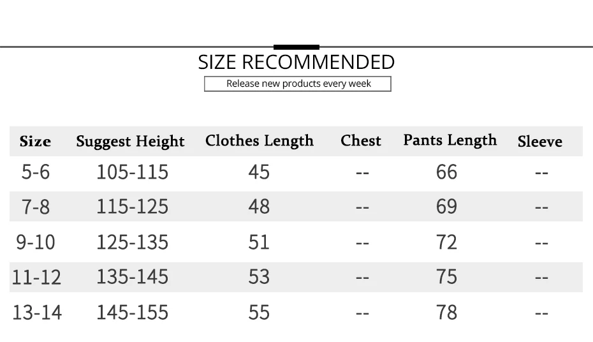Click clothes length value 48
The height and width of the screenshot is (342, 593).
click(x=259, y=207)
